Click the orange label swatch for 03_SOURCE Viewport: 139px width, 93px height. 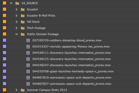[5, 3]
